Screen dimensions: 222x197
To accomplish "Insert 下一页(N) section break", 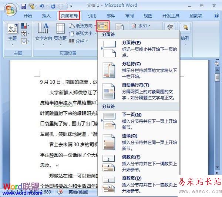I will point(139,121).
